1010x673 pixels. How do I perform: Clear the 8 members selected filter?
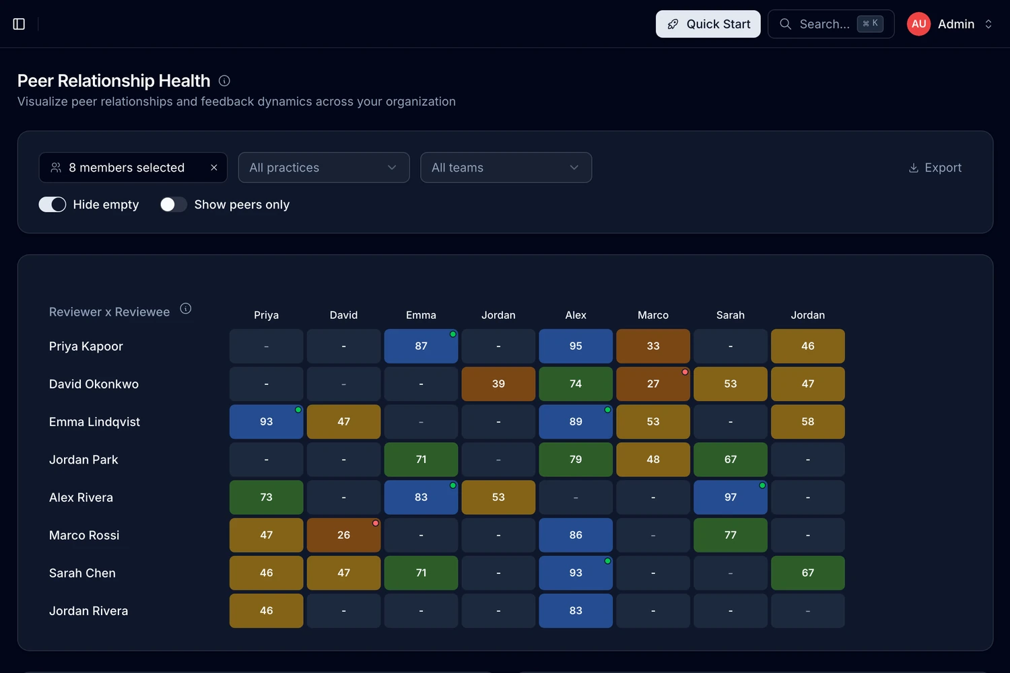click(214, 168)
